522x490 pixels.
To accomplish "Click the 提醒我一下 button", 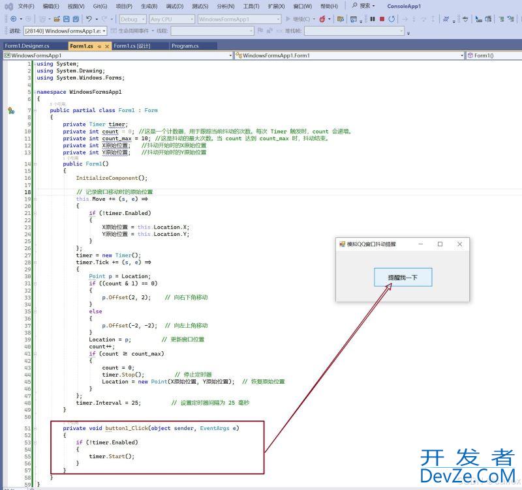I will (403, 277).
